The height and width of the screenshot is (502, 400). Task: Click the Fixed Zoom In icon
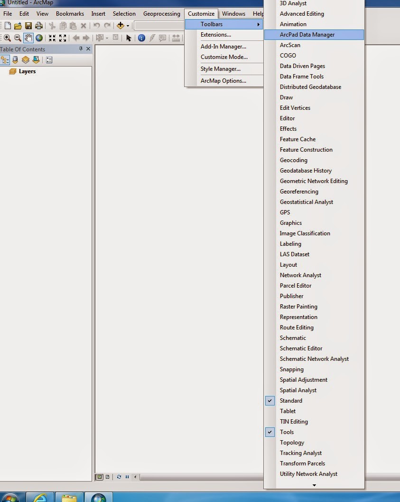[52, 38]
